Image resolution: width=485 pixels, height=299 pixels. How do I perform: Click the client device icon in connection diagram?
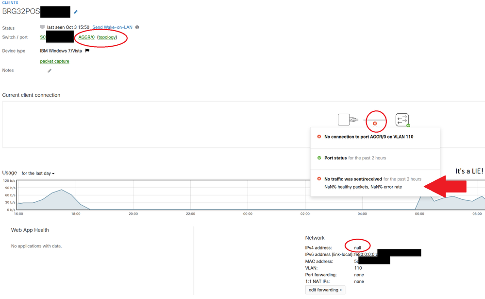[344, 119]
